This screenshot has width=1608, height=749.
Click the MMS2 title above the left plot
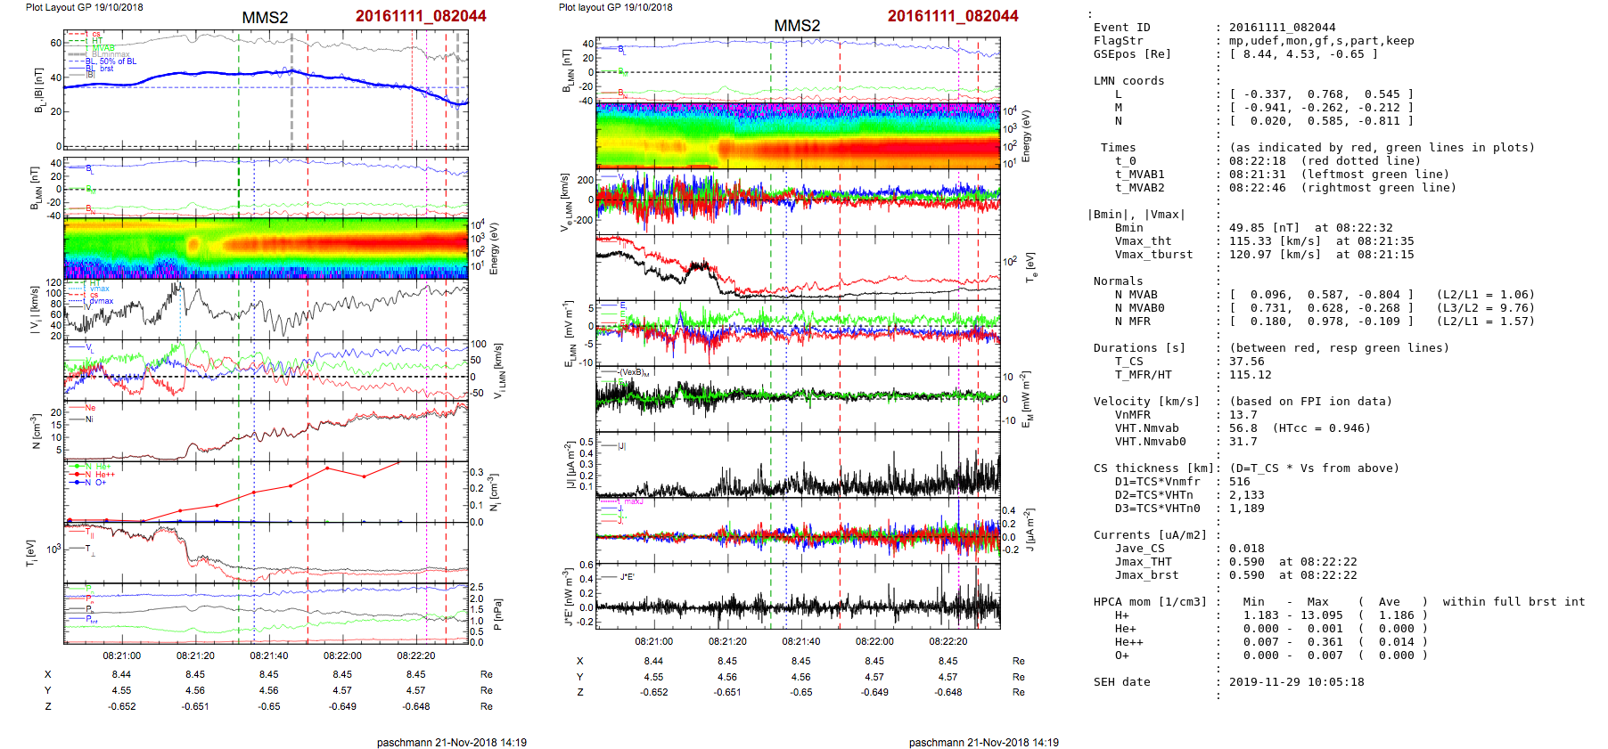[x=265, y=18]
